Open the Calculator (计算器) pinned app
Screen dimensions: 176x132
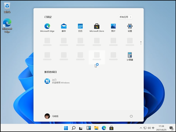click(130, 57)
